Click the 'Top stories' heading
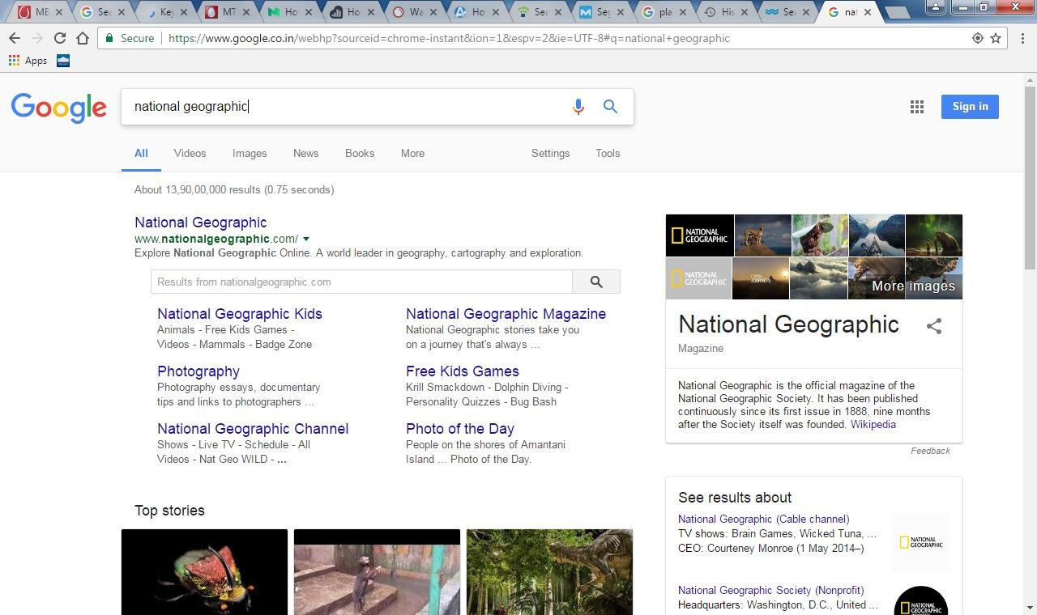Image resolution: width=1037 pixels, height=615 pixels. coord(169,511)
